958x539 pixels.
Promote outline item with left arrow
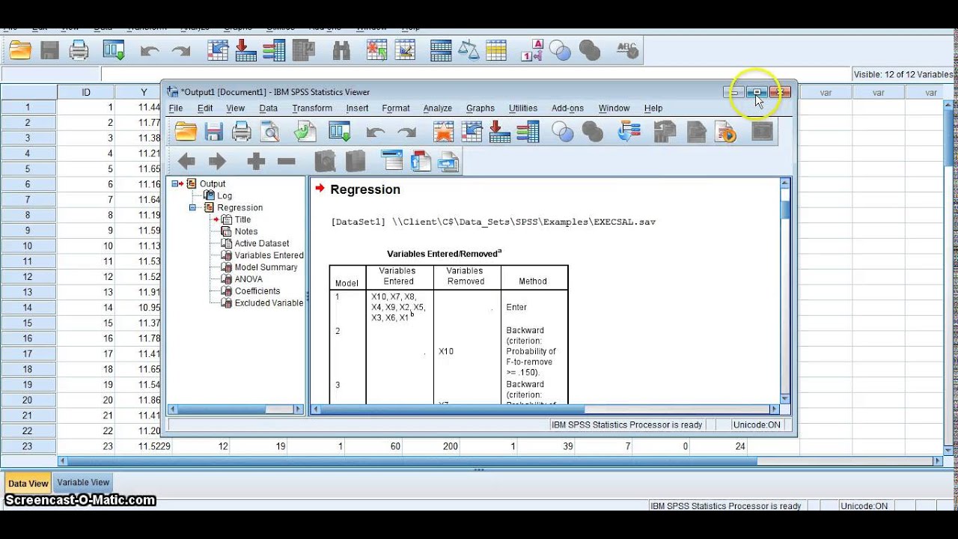186,161
